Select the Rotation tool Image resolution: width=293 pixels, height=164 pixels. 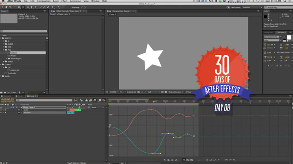click(15, 7)
